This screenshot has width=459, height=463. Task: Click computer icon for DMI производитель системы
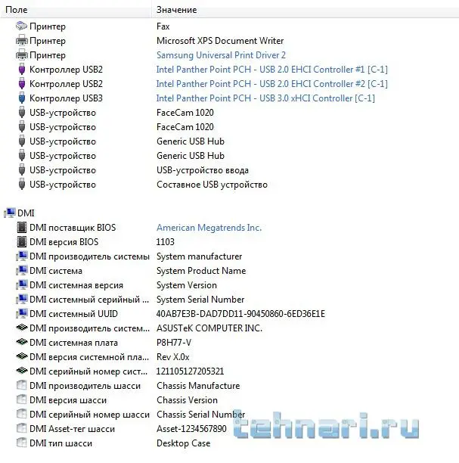tap(22, 256)
